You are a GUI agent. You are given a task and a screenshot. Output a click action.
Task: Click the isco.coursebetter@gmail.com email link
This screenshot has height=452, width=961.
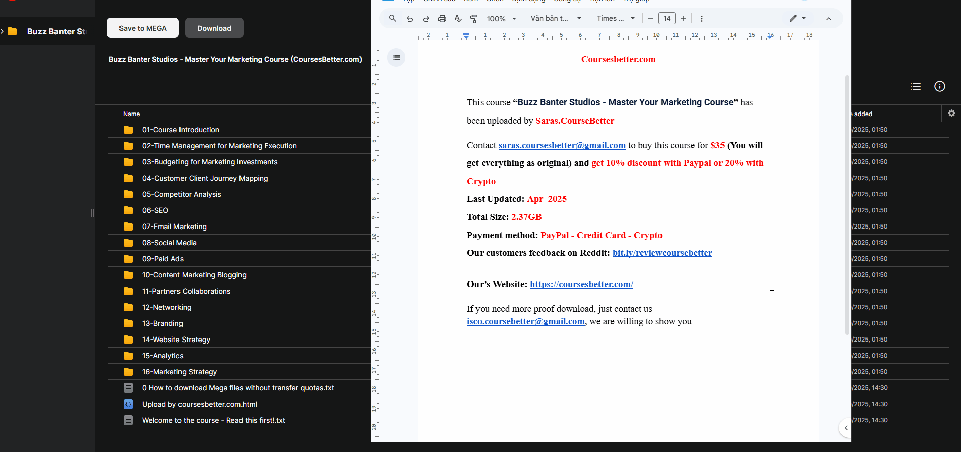(525, 321)
